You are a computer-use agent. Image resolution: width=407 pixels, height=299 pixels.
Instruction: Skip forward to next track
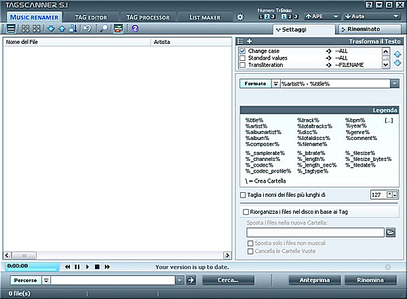point(107,267)
